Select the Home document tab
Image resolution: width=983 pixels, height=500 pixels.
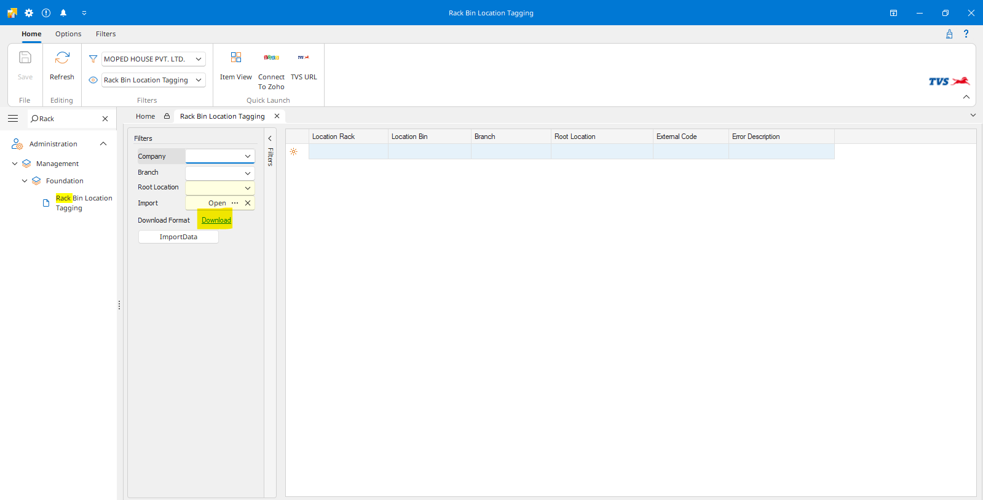pos(145,116)
